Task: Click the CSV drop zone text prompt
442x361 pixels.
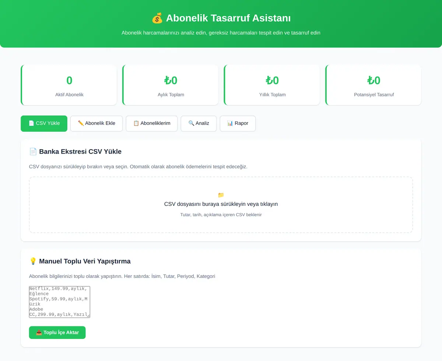Action: pyautogui.click(x=221, y=204)
